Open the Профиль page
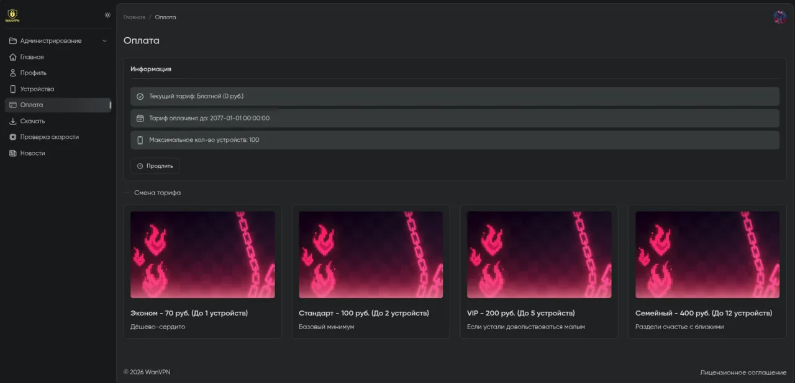 click(x=58, y=73)
